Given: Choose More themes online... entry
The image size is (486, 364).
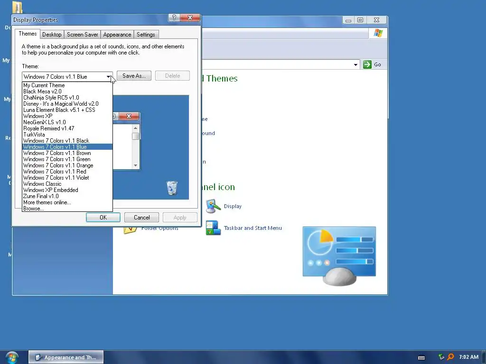Looking at the screenshot, I should coord(67,202).
